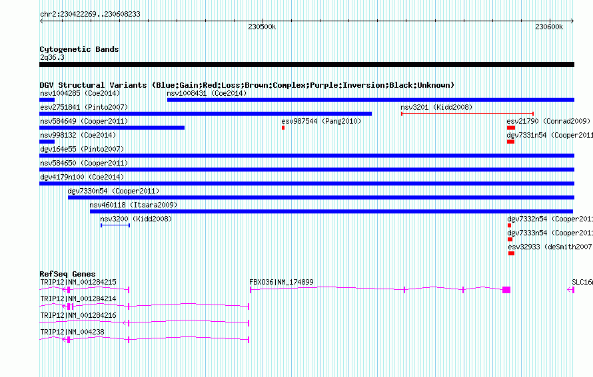593x377 pixels.
Task: Open the DGV Structural Variants track title
Action: tap(247, 85)
